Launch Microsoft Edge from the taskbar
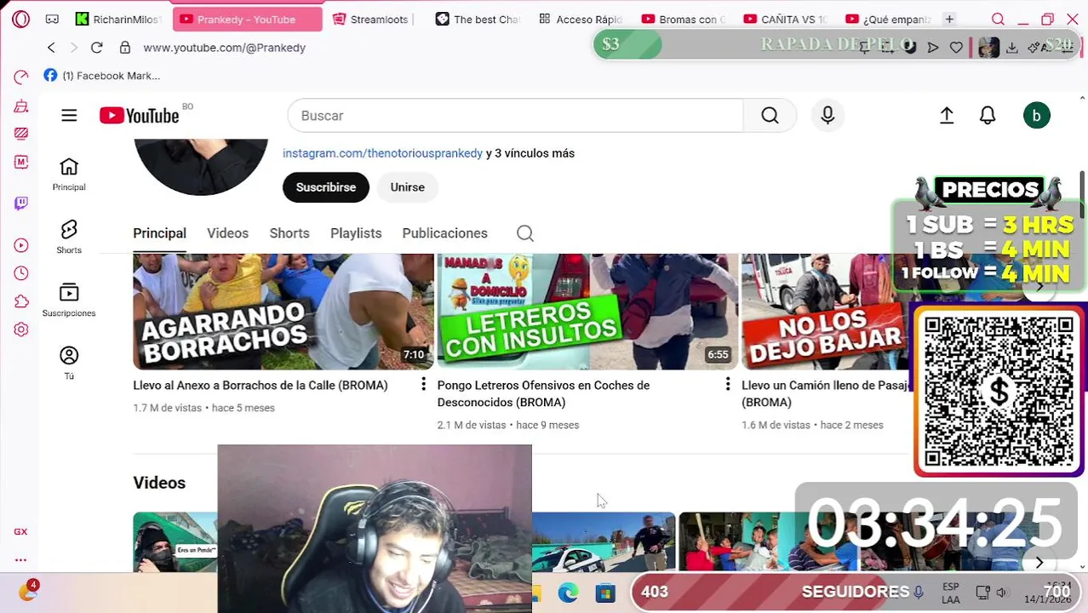The image size is (1088, 613). pyautogui.click(x=568, y=593)
